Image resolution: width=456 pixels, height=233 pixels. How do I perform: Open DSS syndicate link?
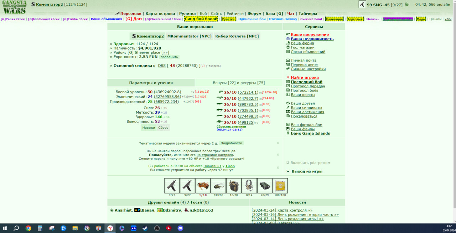coord(162,66)
